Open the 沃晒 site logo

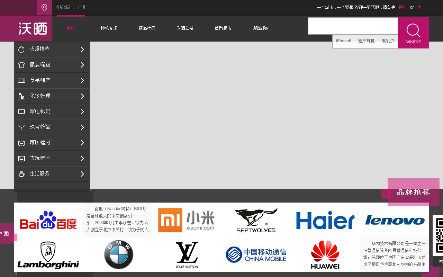pyautogui.click(x=33, y=29)
